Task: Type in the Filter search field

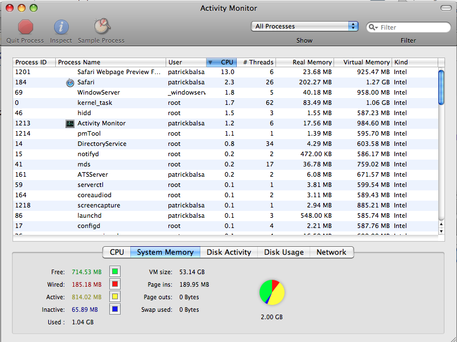Action: pos(408,27)
